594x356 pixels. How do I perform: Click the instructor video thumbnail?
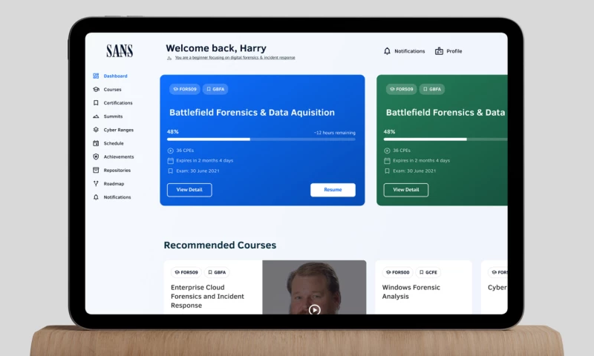click(x=314, y=287)
